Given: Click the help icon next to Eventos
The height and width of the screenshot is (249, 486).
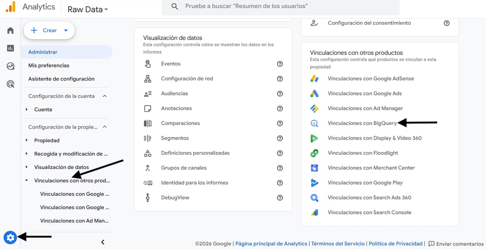Looking at the screenshot, I should pyautogui.click(x=280, y=64).
